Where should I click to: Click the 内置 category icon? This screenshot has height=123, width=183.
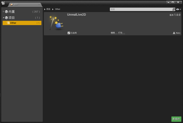pyautogui.click(x=6, y=11)
